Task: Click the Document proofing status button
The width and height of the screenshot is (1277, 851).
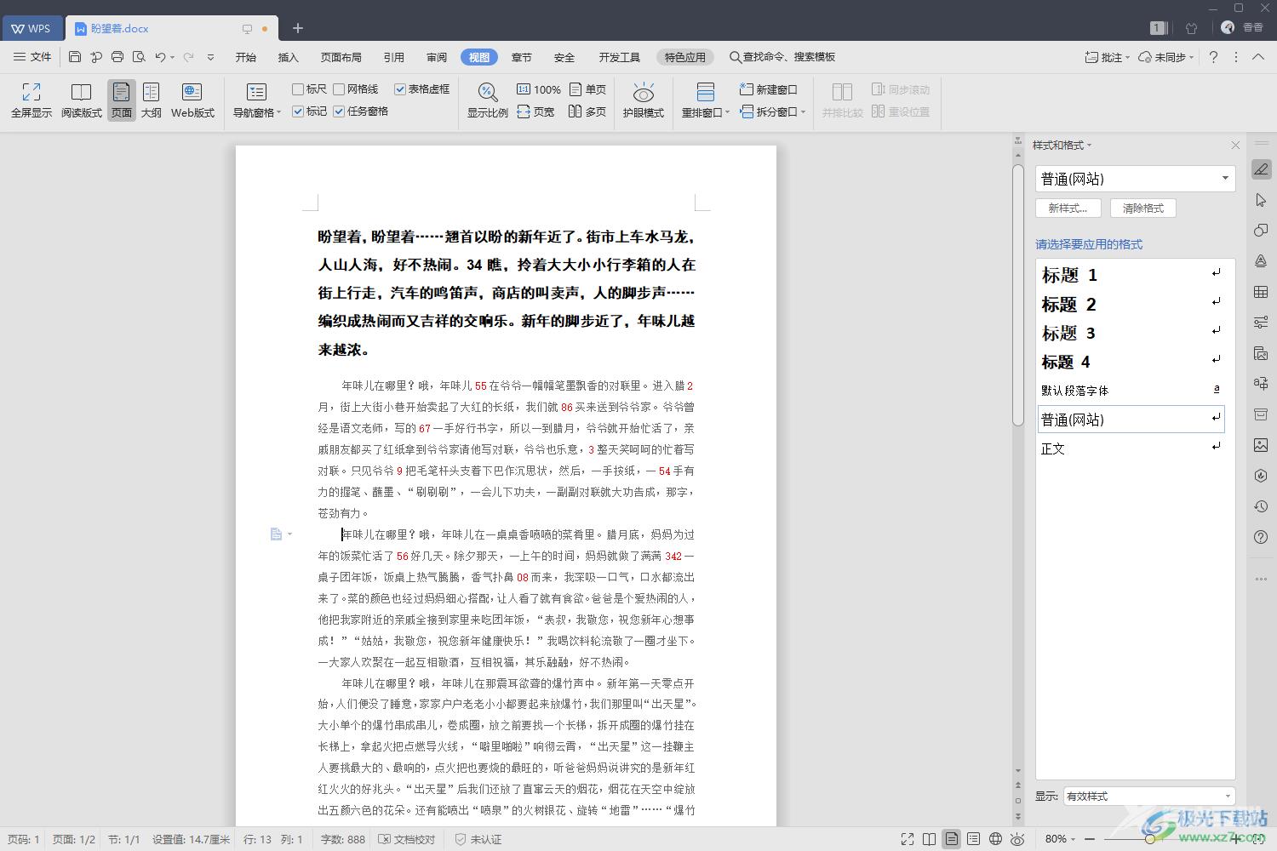Action: [x=406, y=839]
